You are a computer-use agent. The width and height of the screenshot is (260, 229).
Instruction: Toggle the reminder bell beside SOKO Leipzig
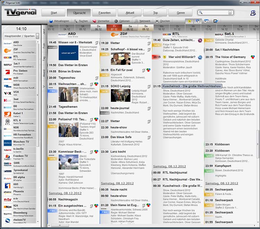tap(149, 87)
